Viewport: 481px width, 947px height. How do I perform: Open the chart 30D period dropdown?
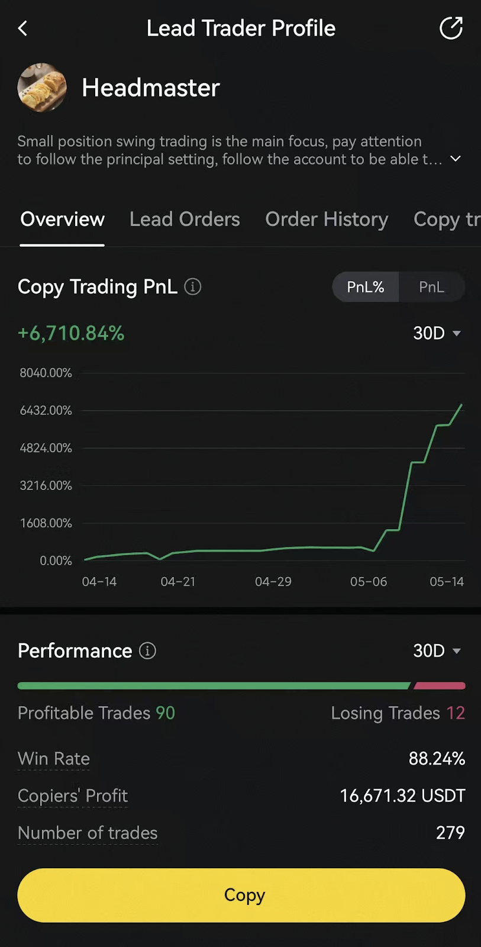(x=437, y=333)
